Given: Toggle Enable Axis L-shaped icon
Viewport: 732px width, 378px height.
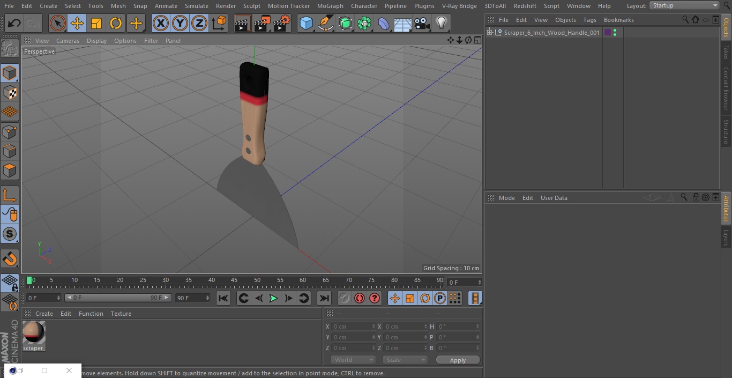Looking at the screenshot, I should (10, 195).
